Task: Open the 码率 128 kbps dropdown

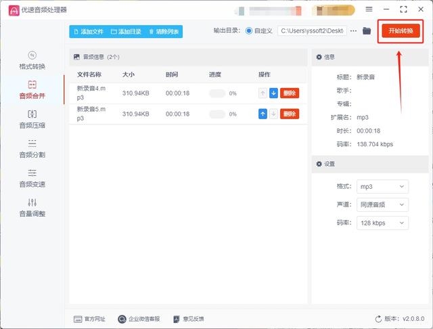Action: pos(382,223)
